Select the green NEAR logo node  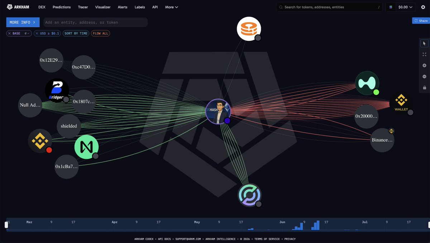point(86,147)
